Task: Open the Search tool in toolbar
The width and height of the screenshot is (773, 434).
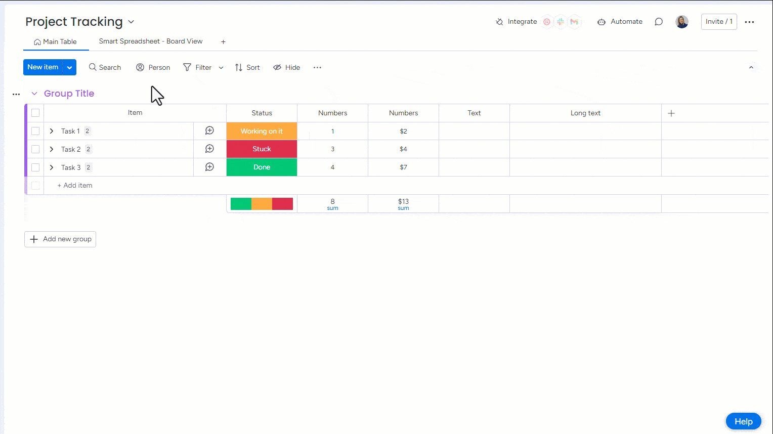Action: click(x=105, y=67)
